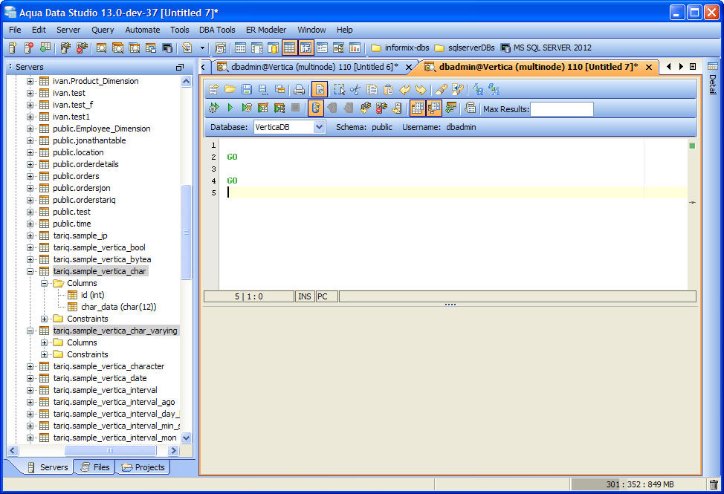Expand Constraints under tariq.sample_vertica_char
Image resolution: width=724 pixels, height=494 pixels.
point(45,319)
